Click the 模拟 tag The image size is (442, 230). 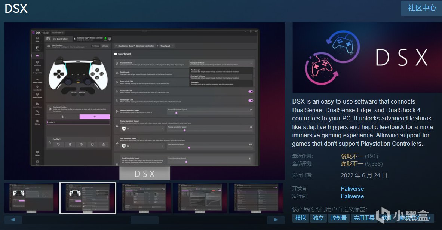[301, 218]
